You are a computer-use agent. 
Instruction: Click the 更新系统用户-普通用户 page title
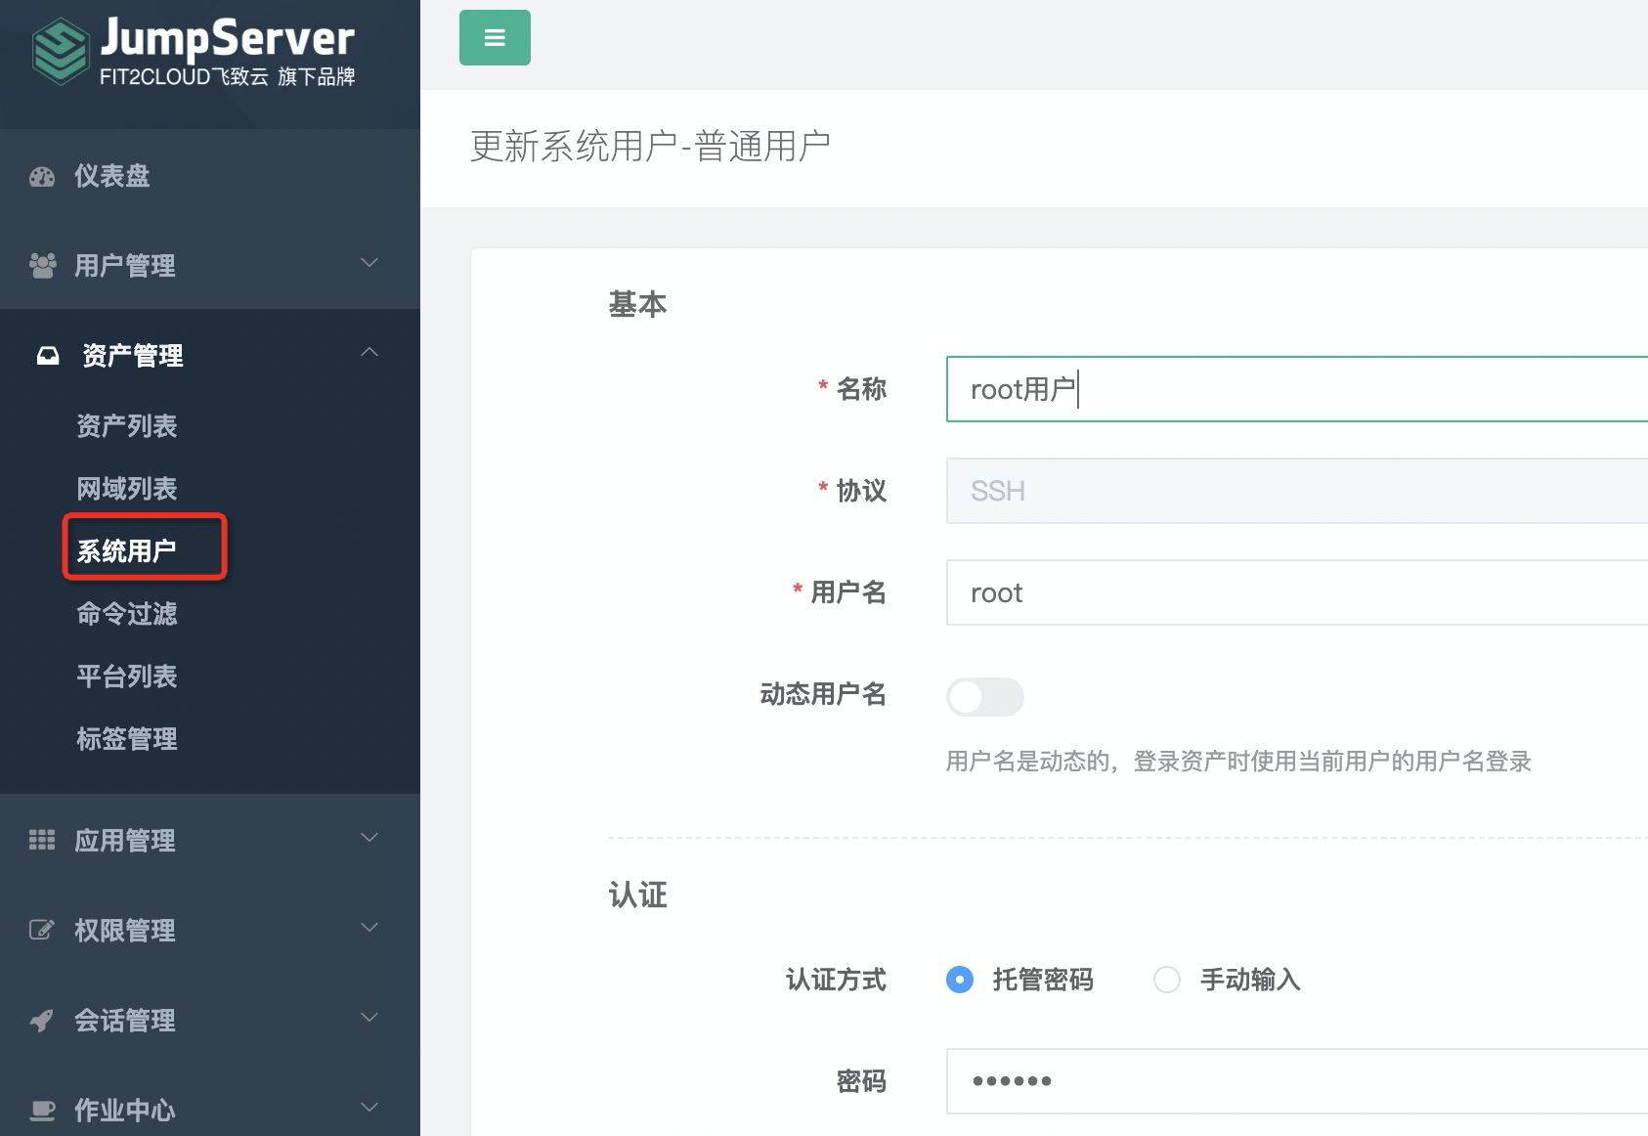click(x=650, y=147)
